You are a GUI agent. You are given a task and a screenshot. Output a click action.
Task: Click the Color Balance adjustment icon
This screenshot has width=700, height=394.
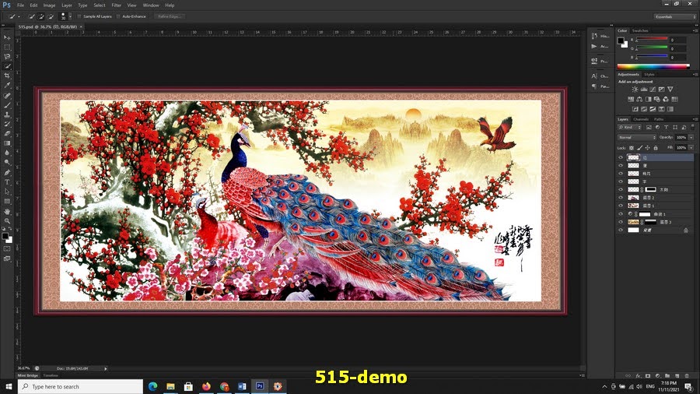click(x=639, y=99)
